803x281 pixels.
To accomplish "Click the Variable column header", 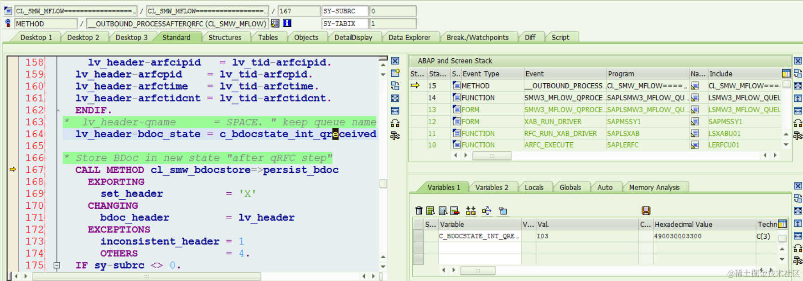I will click(480, 224).
